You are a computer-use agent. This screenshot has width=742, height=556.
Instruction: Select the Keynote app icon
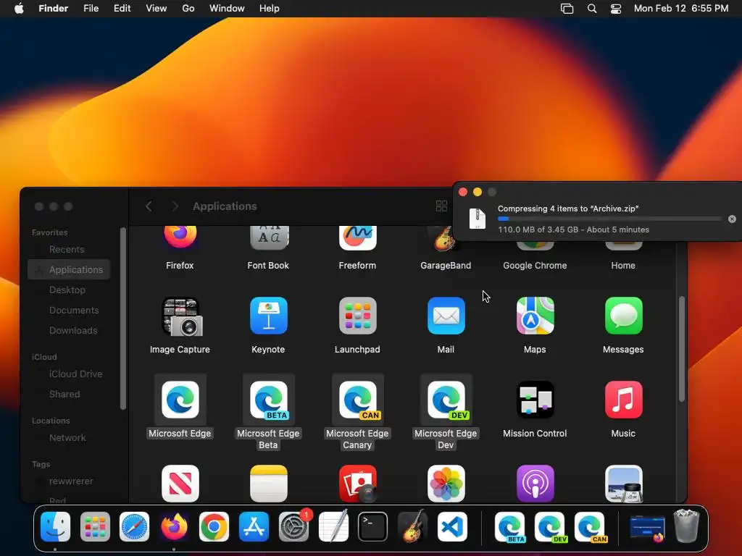269,316
